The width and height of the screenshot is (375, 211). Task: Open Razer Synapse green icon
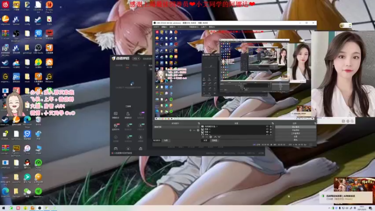(x=38, y=192)
